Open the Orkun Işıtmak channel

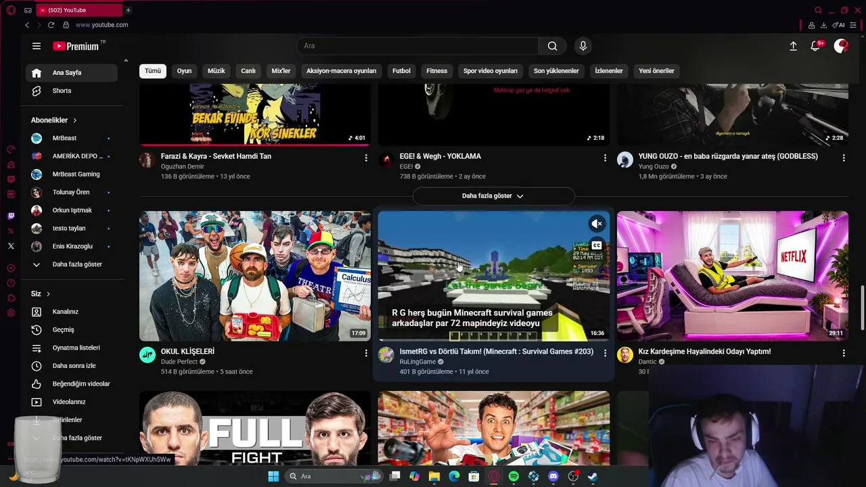click(72, 210)
